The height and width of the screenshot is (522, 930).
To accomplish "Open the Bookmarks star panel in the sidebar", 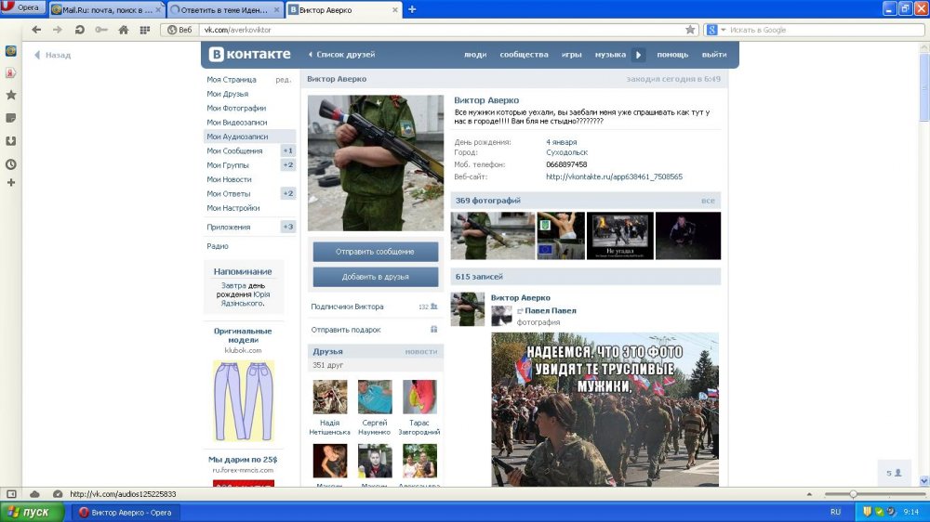I will (x=10, y=95).
